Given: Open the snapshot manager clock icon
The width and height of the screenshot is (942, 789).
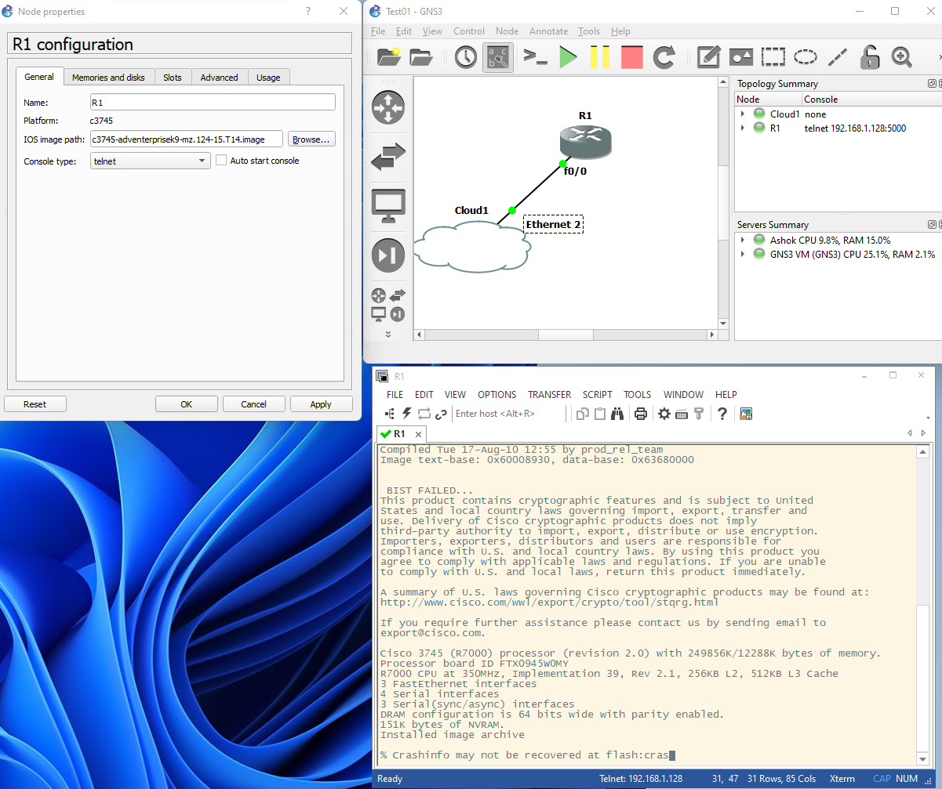Looking at the screenshot, I should (x=466, y=57).
